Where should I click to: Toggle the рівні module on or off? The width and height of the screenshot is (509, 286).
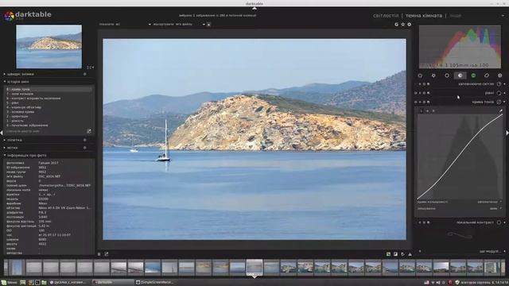(416, 93)
